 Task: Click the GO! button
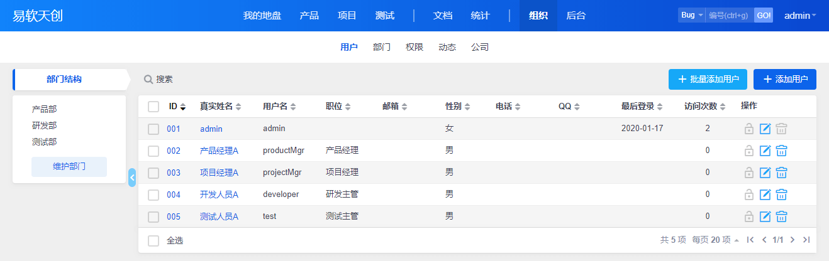coord(764,16)
